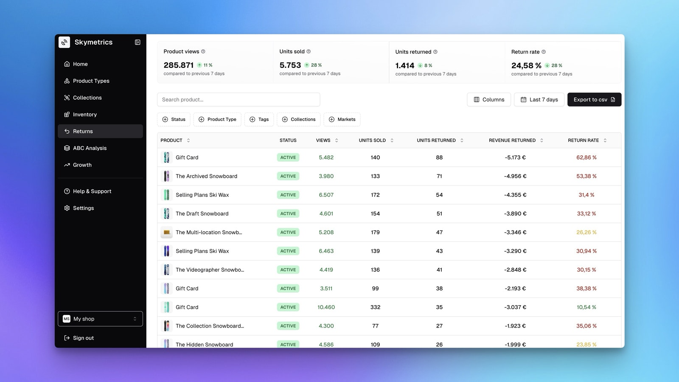Add a Markets filter
Image resolution: width=679 pixels, height=382 pixels.
(342, 119)
